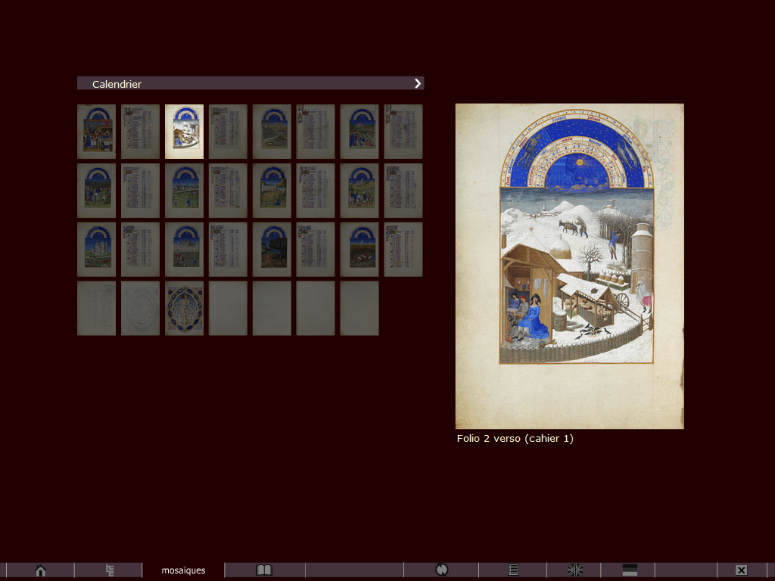775x581 pixels.
Task: Open the September white castle miniature thumbnail
Action: (x=96, y=250)
